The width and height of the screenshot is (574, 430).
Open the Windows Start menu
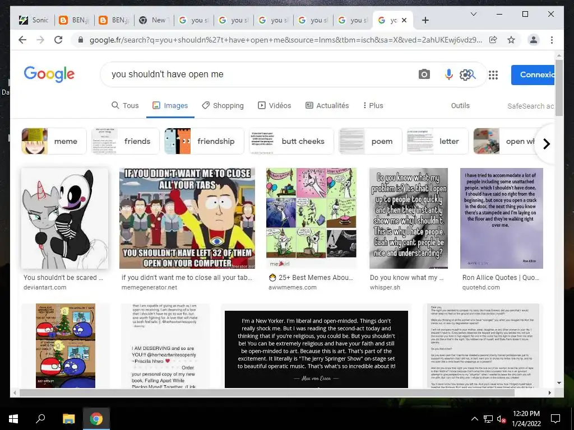(13, 419)
